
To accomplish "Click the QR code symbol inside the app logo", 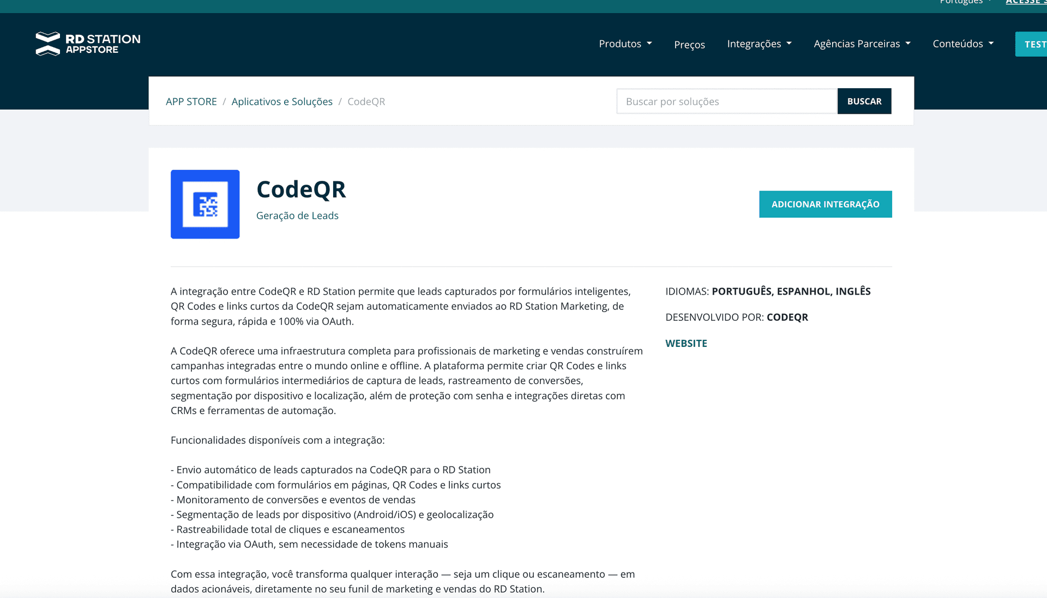I will pyautogui.click(x=205, y=204).
